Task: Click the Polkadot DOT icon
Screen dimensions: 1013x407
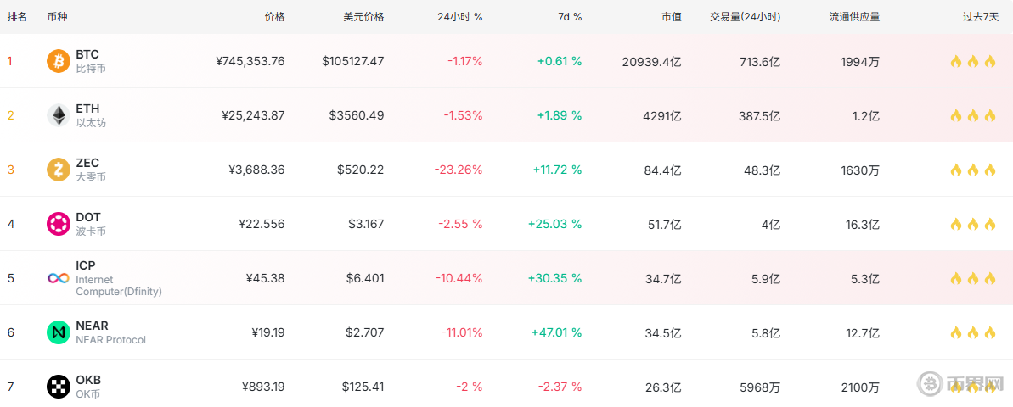Action: [58, 224]
